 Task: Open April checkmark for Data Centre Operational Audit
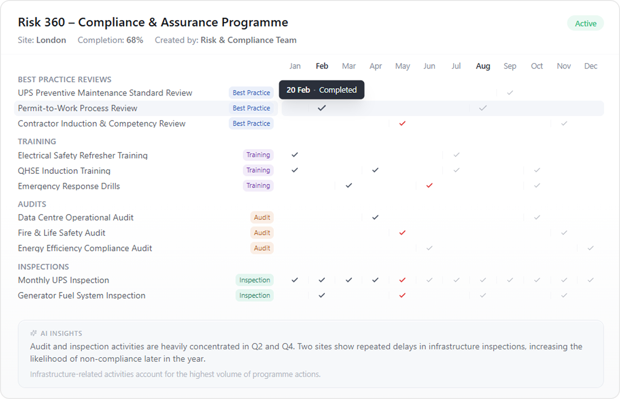tap(375, 217)
